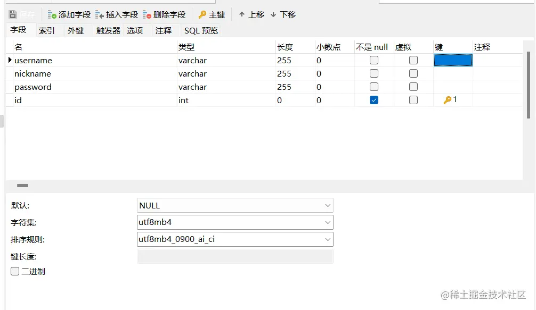Click the Comment (注释) column header
This screenshot has height=310, width=536.
coord(498,47)
